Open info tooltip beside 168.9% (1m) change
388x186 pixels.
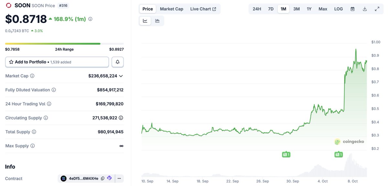point(90,19)
